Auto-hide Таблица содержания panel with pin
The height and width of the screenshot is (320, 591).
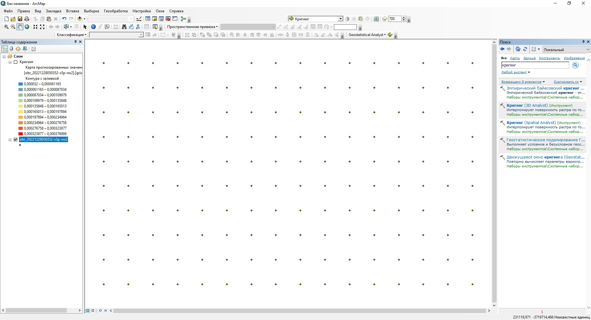tap(75, 42)
